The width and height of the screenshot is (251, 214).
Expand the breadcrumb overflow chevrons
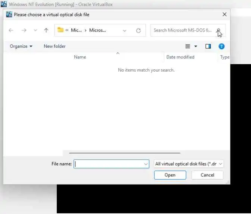pyautogui.click(x=67, y=30)
